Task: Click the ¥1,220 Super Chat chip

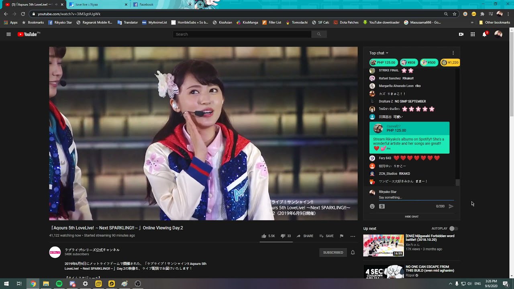Action: click(x=450, y=63)
